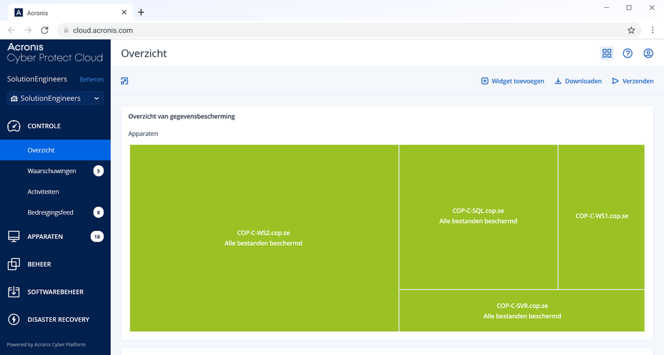Click the Widget toevoegen plus icon
The height and width of the screenshot is (355, 664).
pyautogui.click(x=485, y=81)
